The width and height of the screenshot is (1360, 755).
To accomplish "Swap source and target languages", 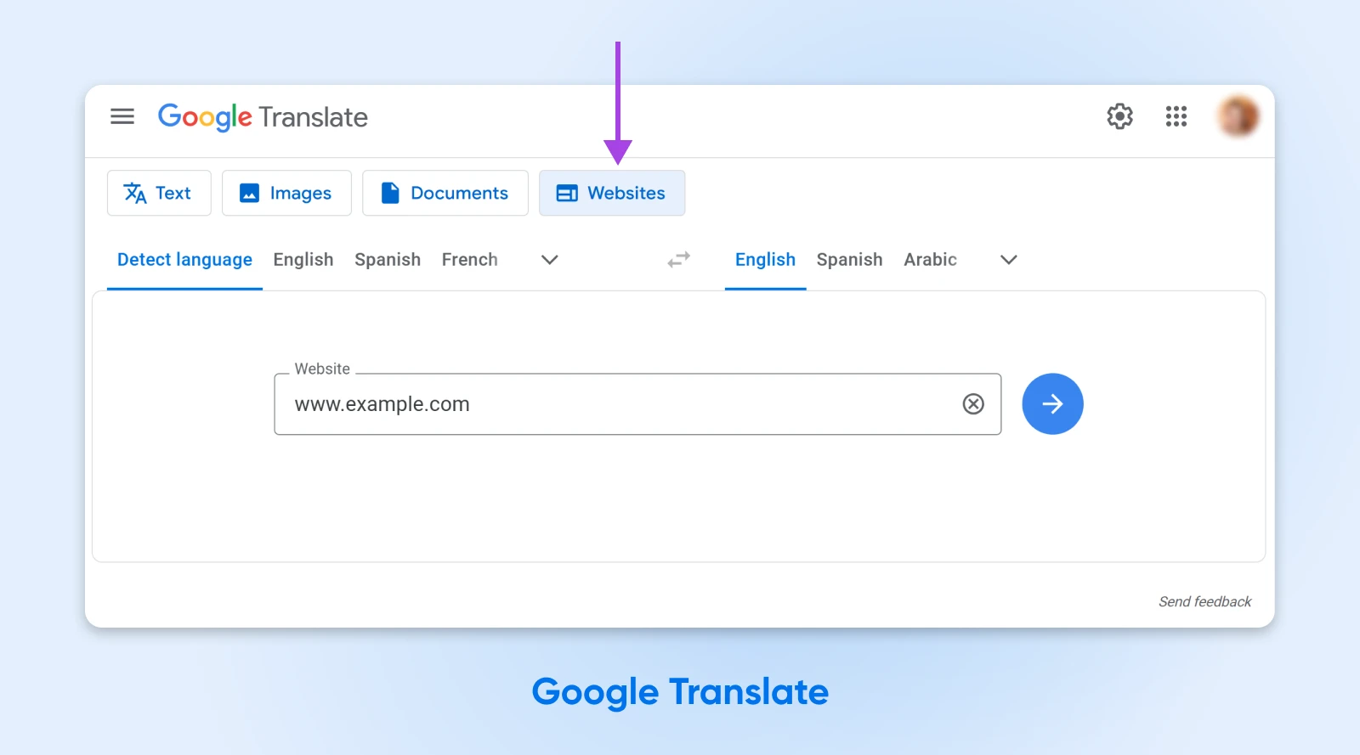I will [x=678, y=260].
